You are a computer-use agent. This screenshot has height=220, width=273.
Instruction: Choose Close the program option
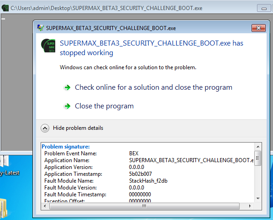pyautogui.click(x=104, y=106)
